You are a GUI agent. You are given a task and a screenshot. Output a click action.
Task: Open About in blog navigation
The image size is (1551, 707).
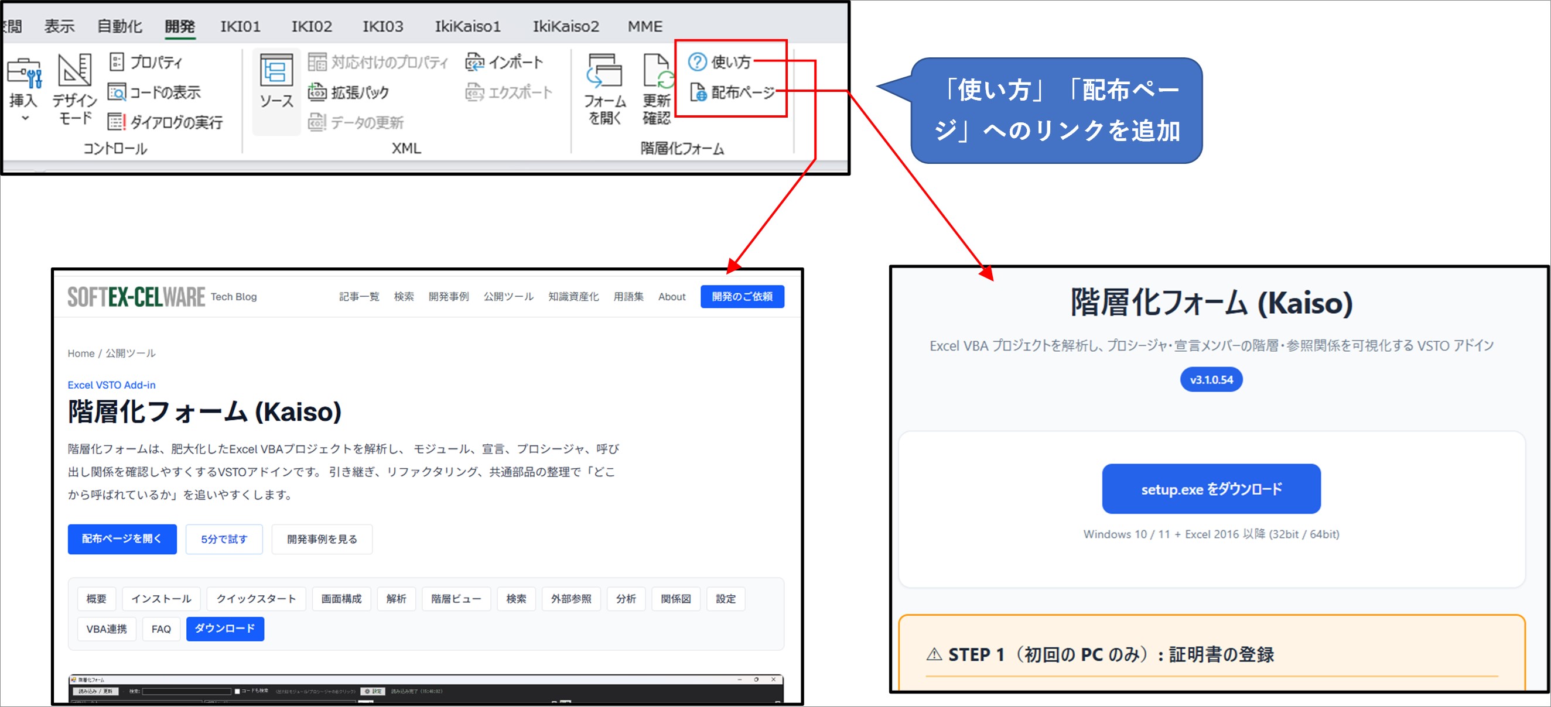click(x=672, y=297)
